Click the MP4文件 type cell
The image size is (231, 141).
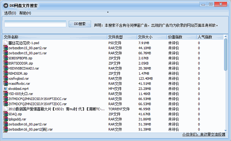pyautogui.click(x=115, y=89)
